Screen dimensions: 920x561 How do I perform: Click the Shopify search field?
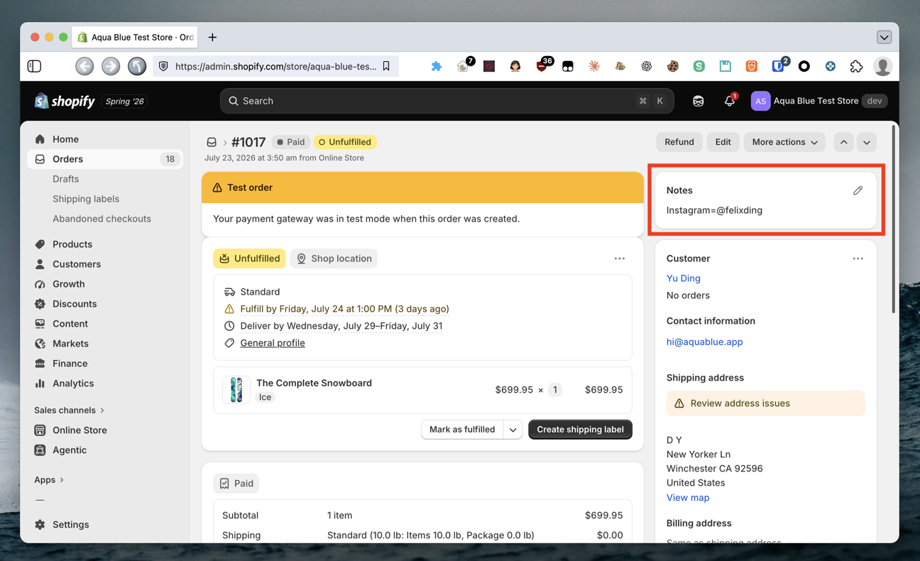pos(447,101)
